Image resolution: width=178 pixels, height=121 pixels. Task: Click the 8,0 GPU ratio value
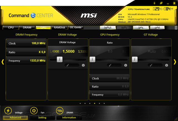click(x=110, y=51)
